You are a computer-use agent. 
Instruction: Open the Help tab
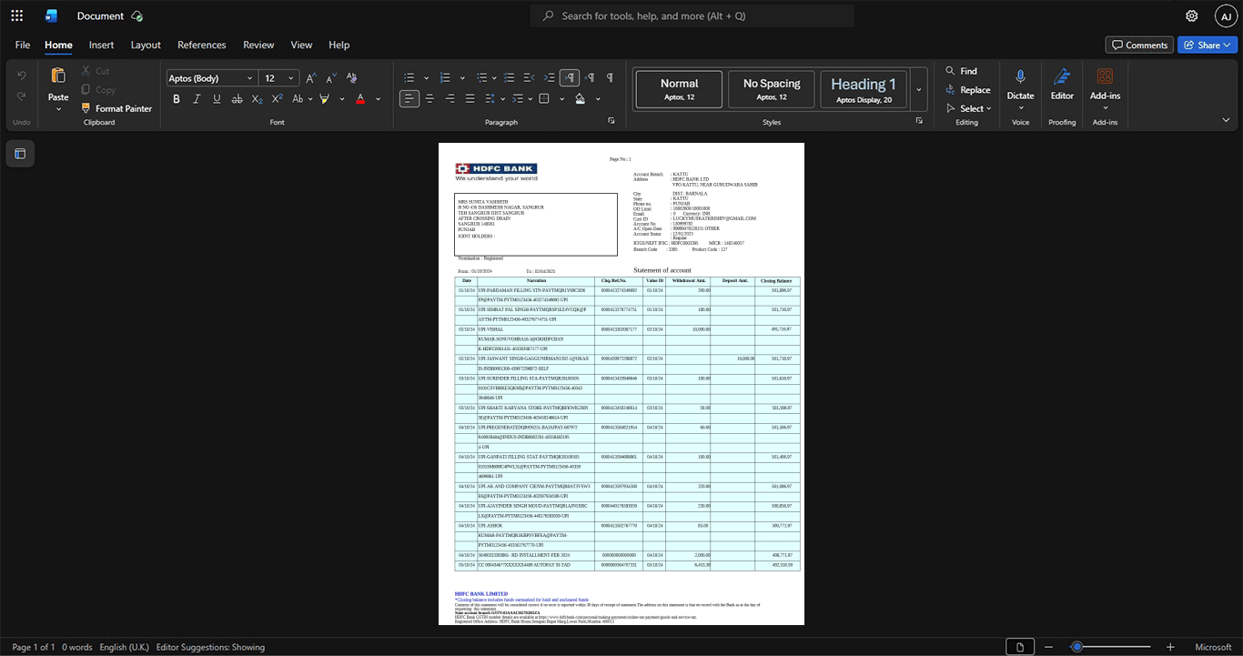pyautogui.click(x=339, y=45)
